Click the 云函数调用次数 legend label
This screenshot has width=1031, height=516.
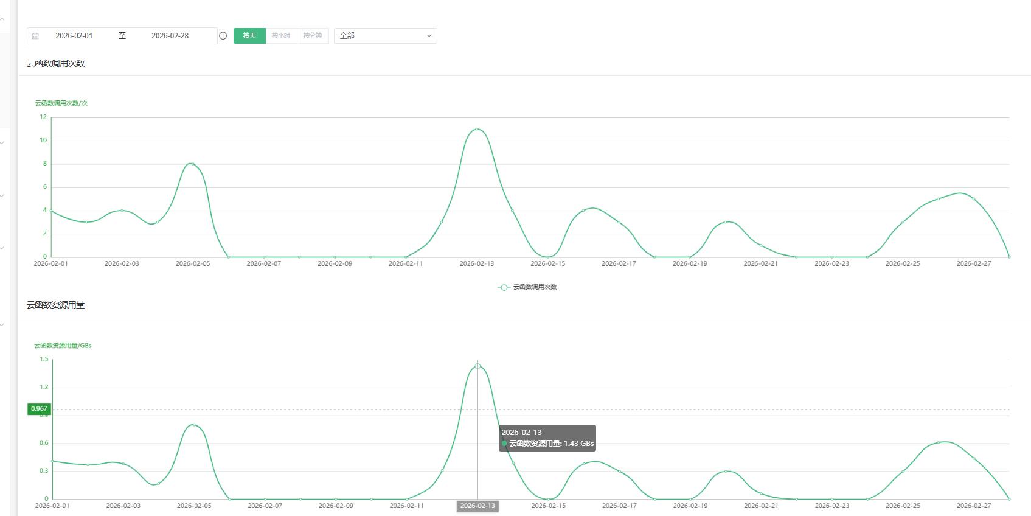pyautogui.click(x=535, y=287)
